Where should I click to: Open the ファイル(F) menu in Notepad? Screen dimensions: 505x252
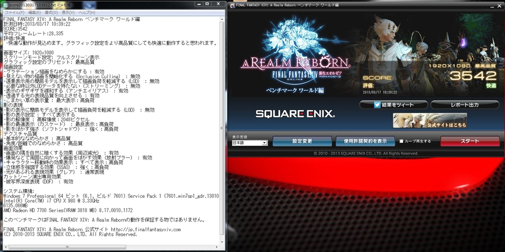(14, 12)
